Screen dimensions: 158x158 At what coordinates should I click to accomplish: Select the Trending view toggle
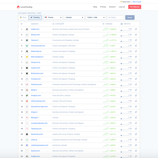[35, 18]
